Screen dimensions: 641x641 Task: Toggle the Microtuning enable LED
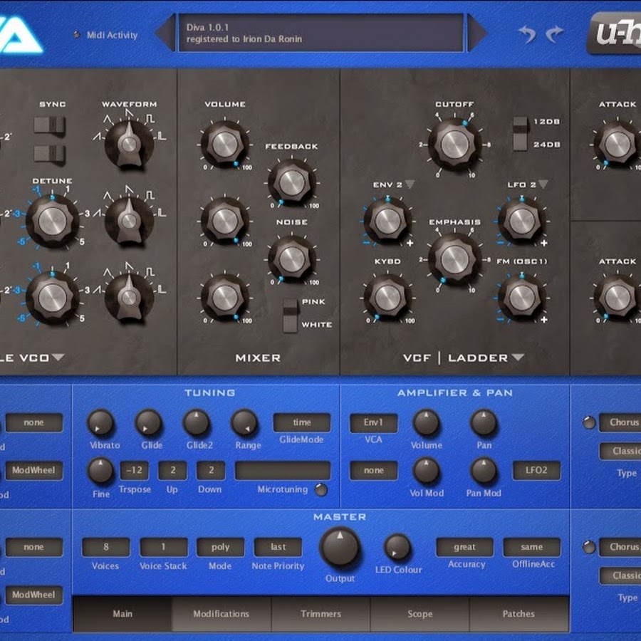[321, 489]
